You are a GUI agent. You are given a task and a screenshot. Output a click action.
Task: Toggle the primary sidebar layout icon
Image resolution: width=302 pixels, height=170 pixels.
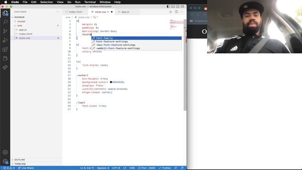point(168,6)
